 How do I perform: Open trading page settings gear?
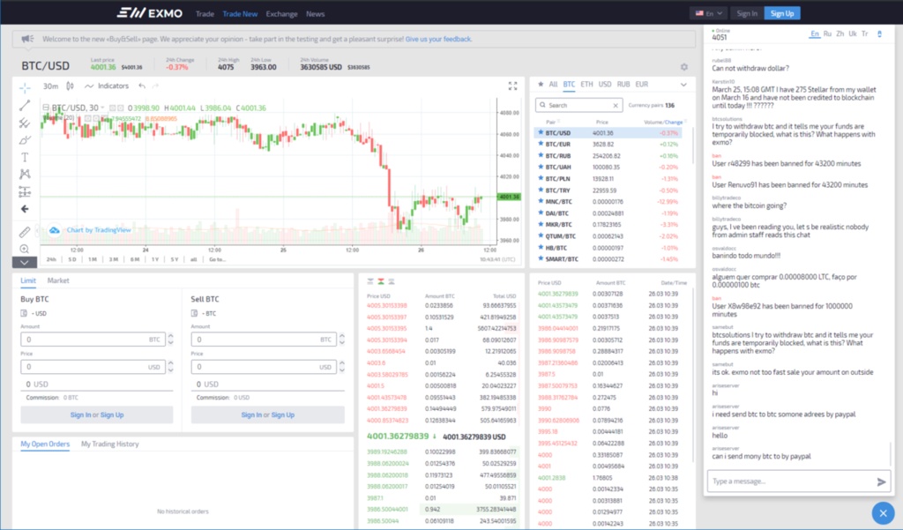[x=684, y=67]
